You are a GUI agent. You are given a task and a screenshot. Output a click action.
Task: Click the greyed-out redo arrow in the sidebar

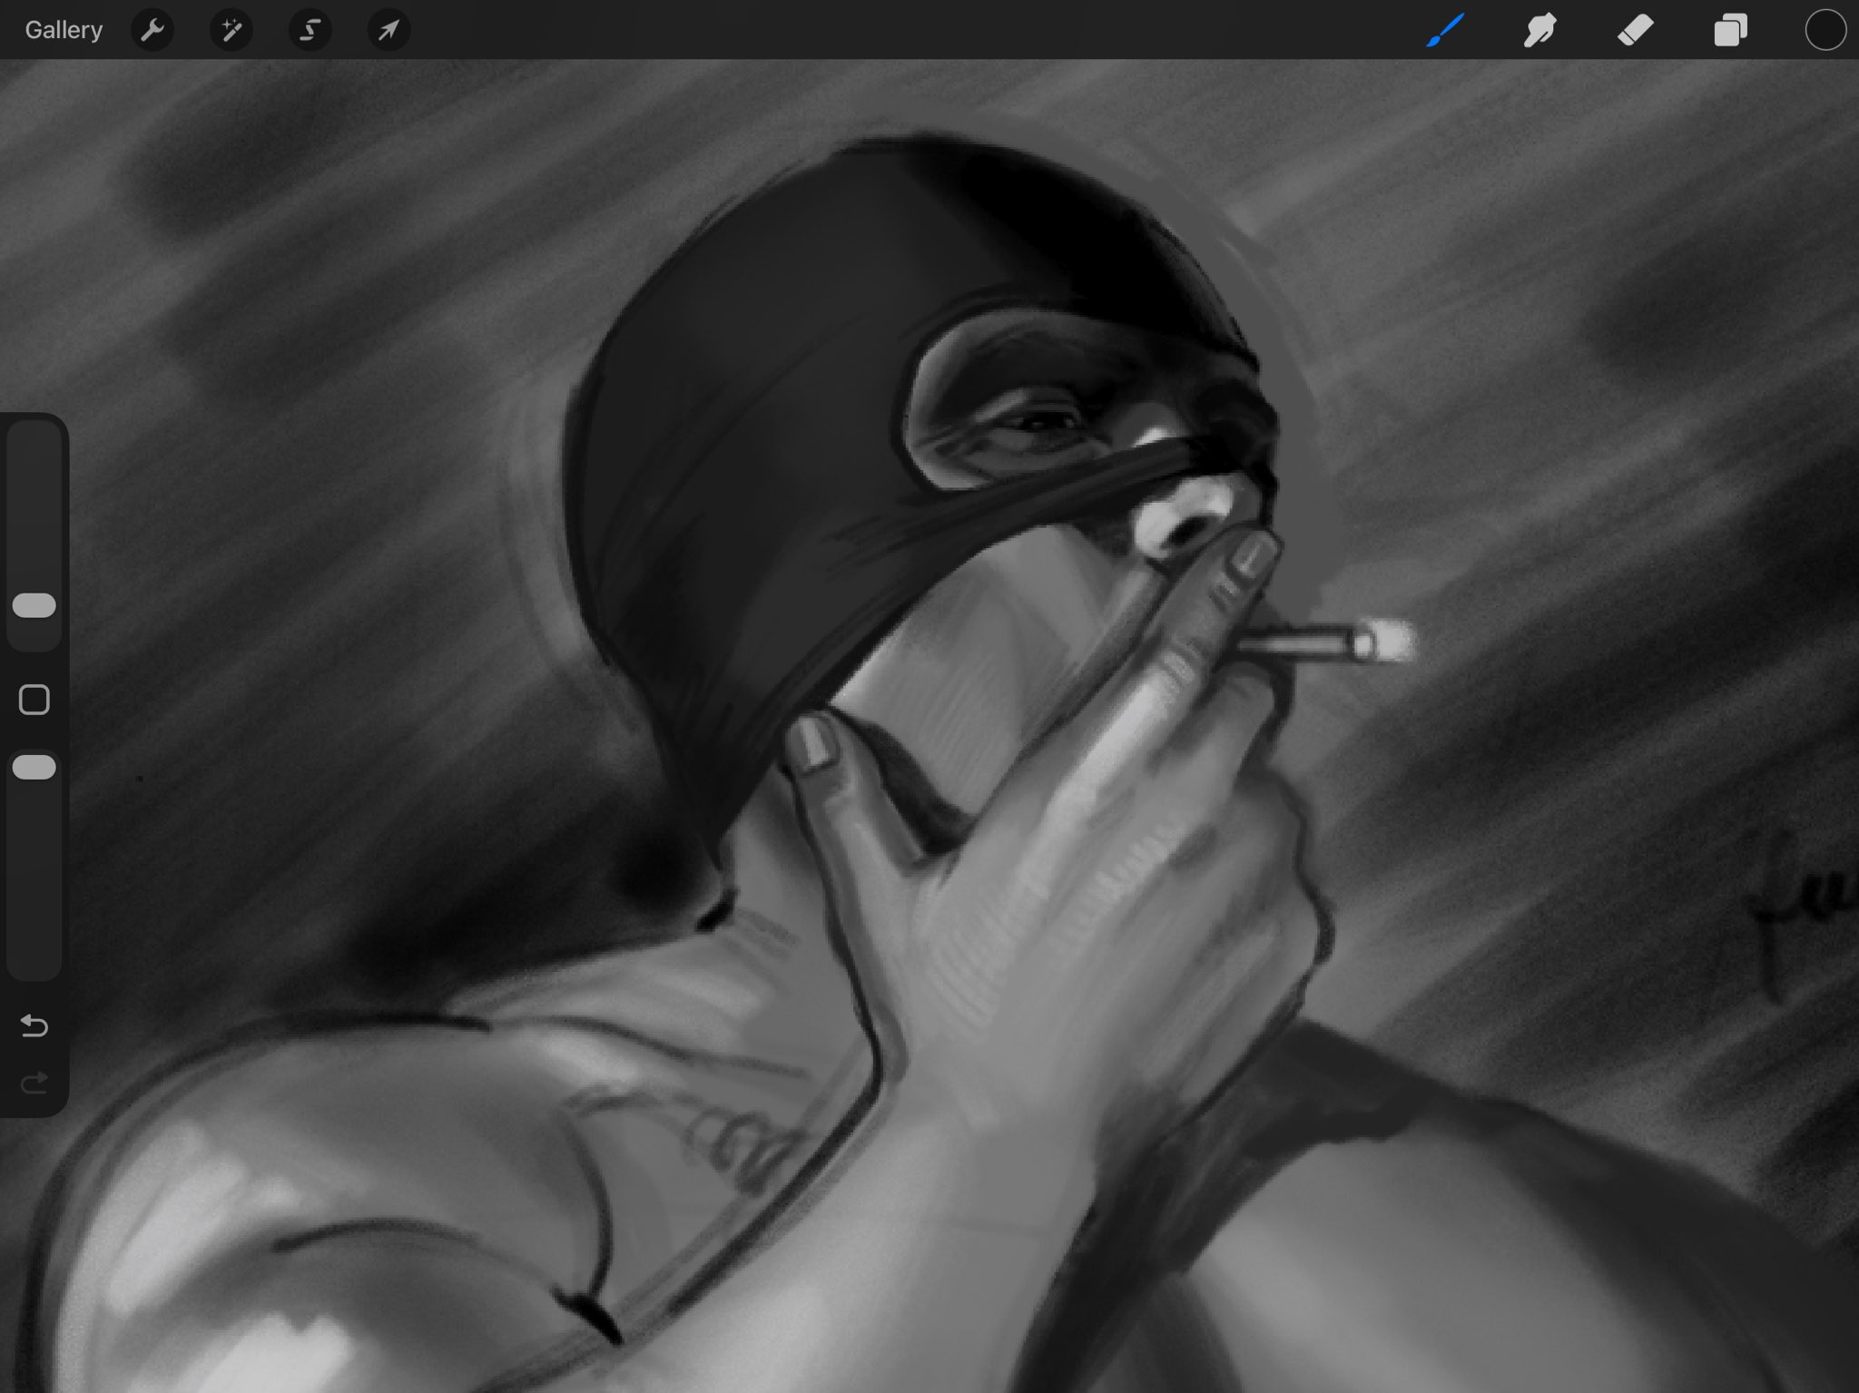pos(34,1083)
